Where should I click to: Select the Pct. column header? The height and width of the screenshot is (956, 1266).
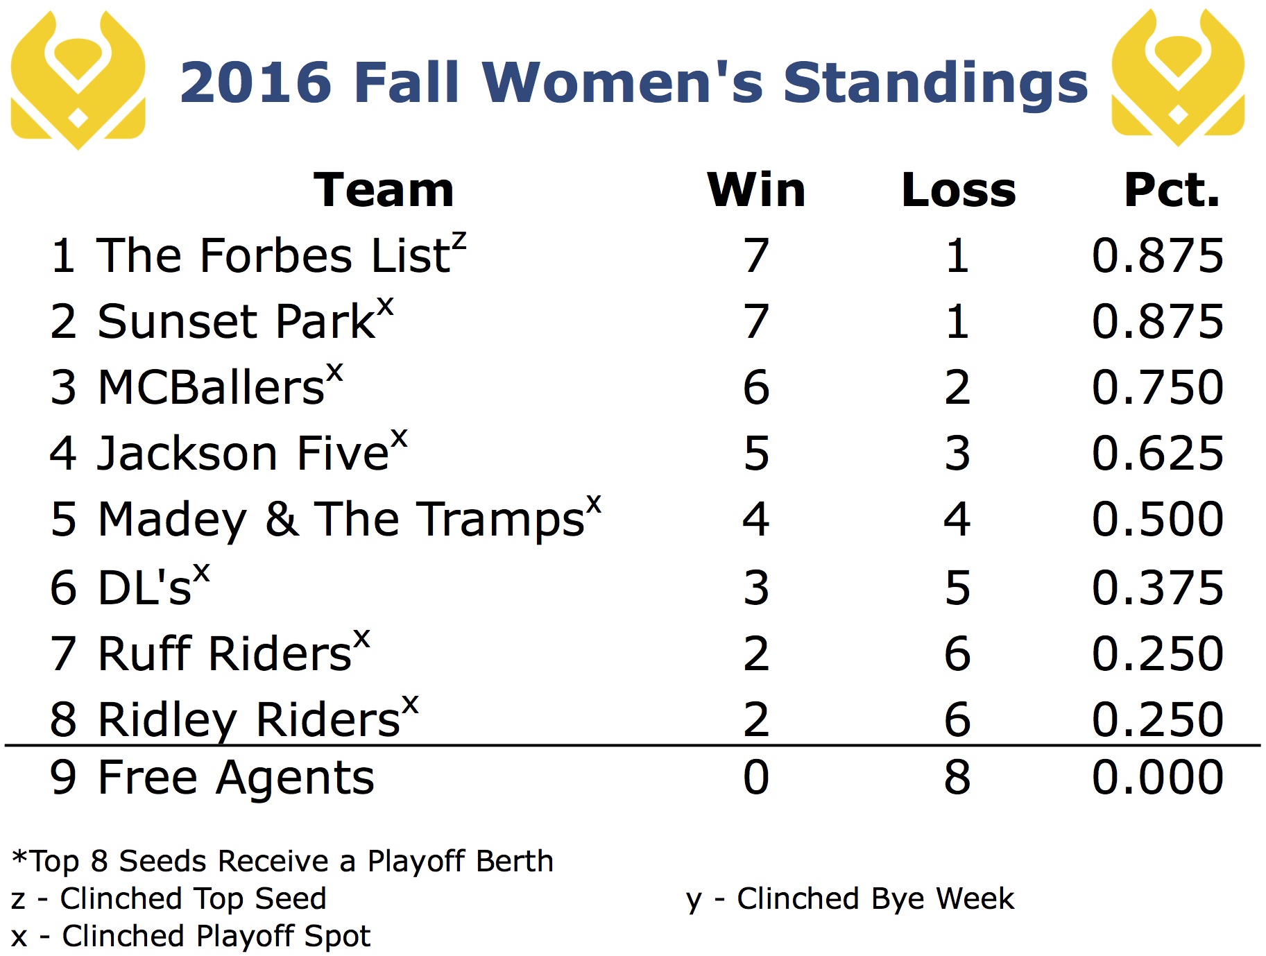click(1172, 189)
